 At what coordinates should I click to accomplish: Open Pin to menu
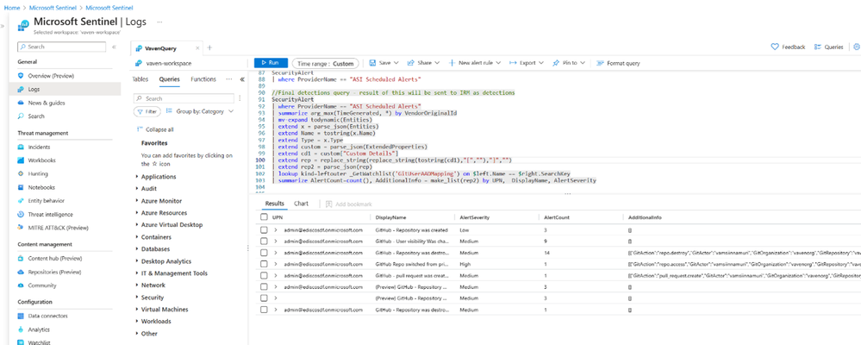point(569,63)
